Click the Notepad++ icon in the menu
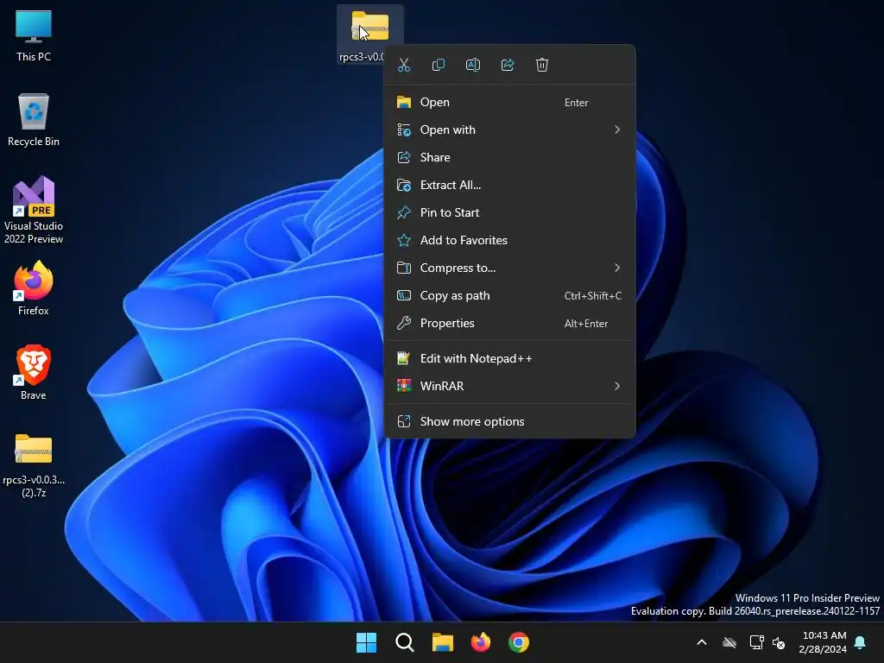The height and width of the screenshot is (663, 884). [404, 358]
